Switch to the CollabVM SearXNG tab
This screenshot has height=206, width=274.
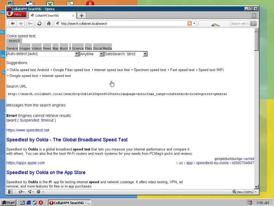tap(52, 16)
